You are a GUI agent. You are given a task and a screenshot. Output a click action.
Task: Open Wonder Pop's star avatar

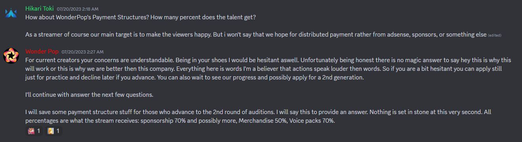click(x=11, y=57)
